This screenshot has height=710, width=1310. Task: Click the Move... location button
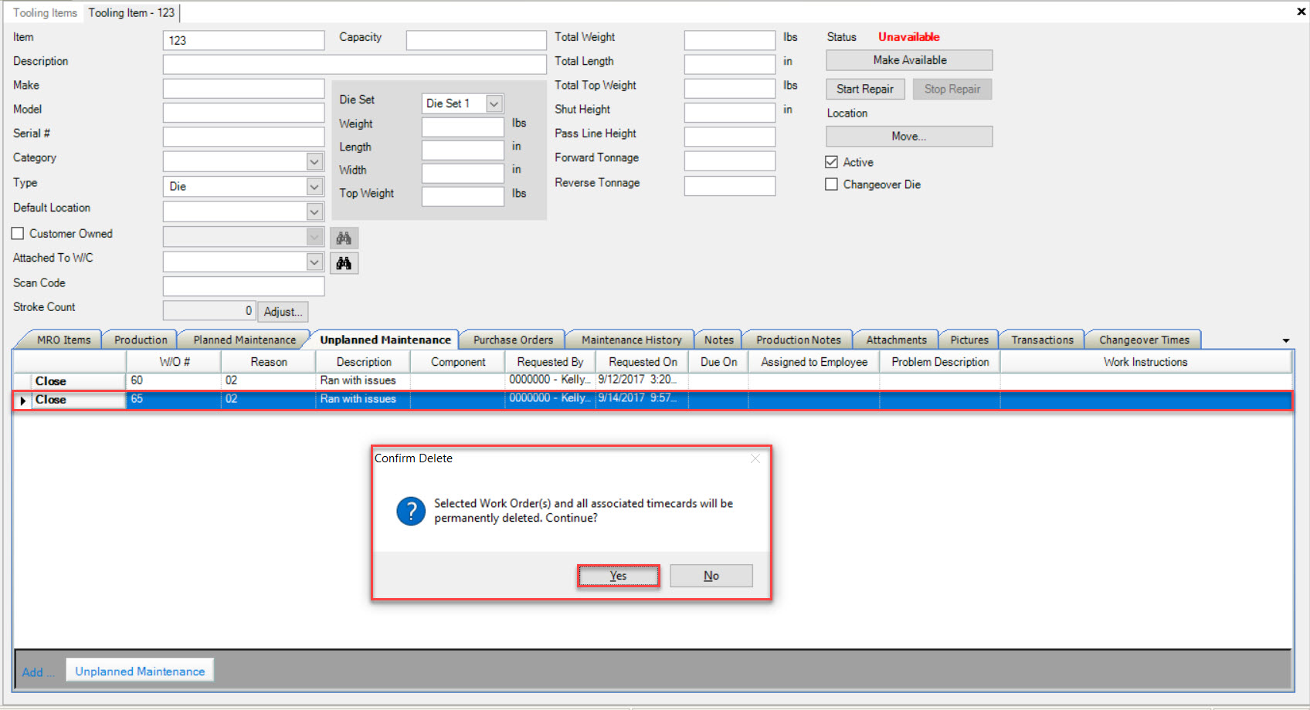pyautogui.click(x=909, y=137)
